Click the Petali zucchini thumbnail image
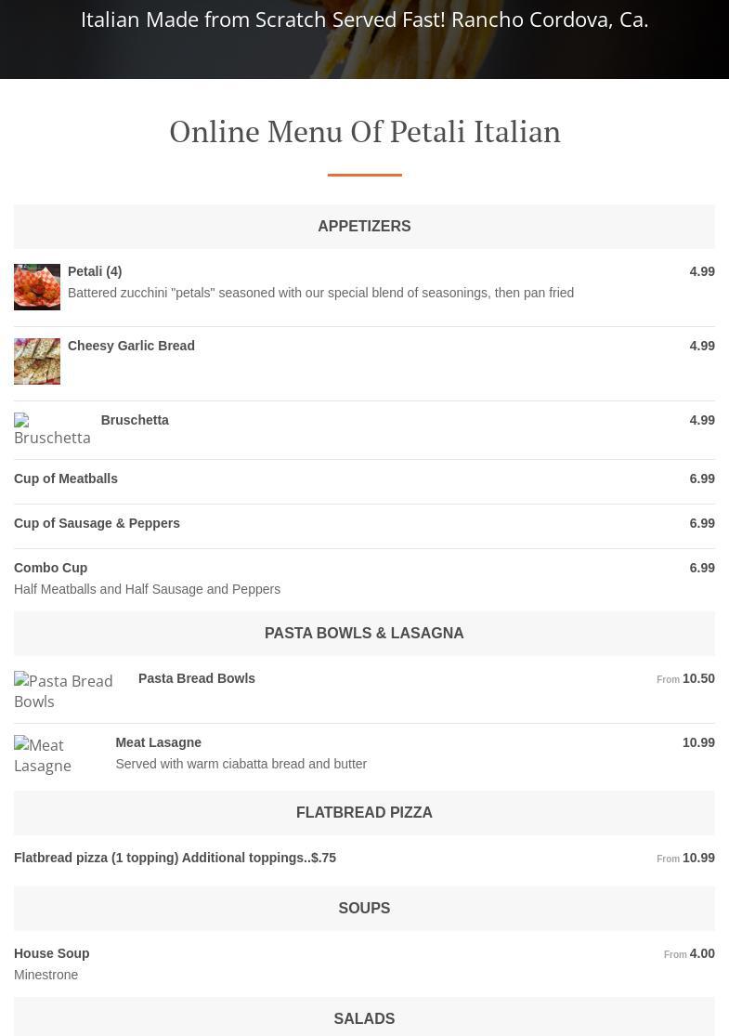The height and width of the screenshot is (1036, 729). coord(37,287)
